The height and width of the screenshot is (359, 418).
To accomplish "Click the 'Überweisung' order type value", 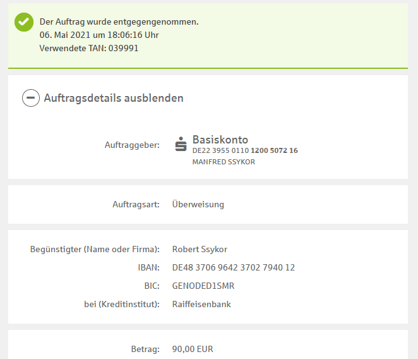I will click(198, 204).
